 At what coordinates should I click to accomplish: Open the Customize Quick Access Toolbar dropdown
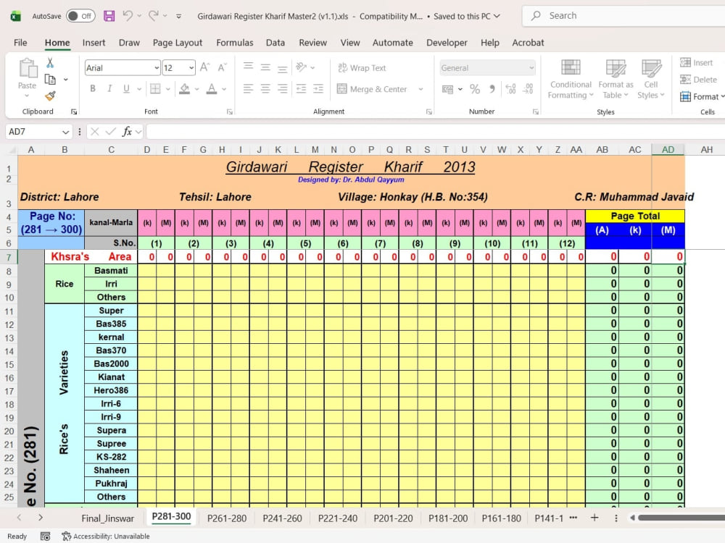click(178, 16)
